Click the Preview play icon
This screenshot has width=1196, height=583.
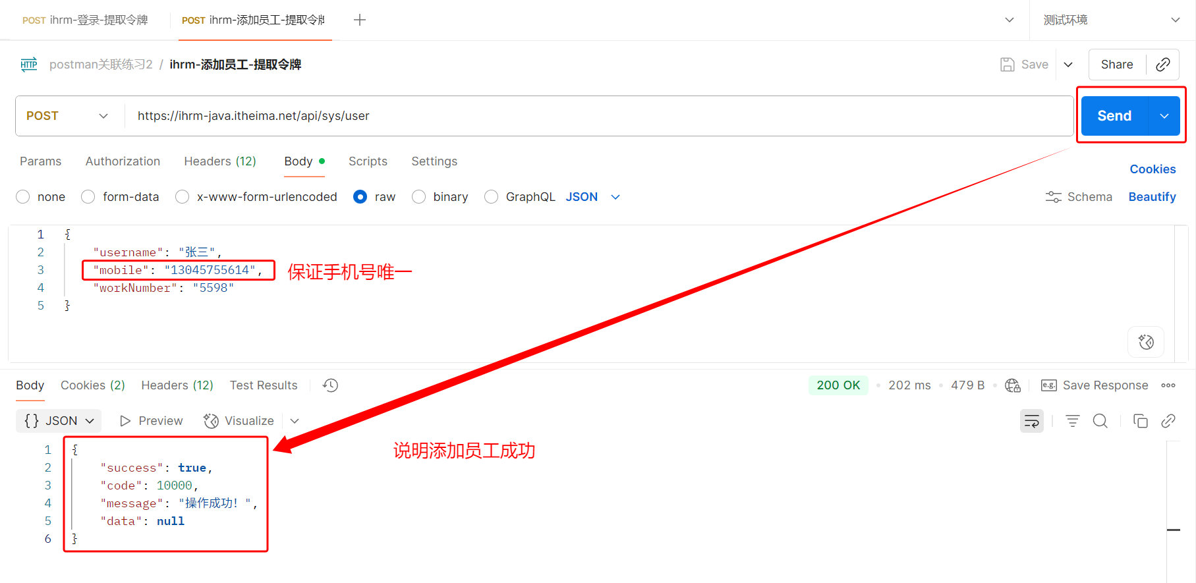125,421
